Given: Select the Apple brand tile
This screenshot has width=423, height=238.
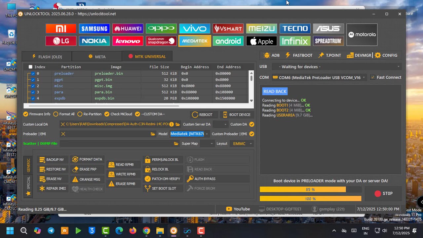Looking at the screenshot, I should (x=261, y=41).
